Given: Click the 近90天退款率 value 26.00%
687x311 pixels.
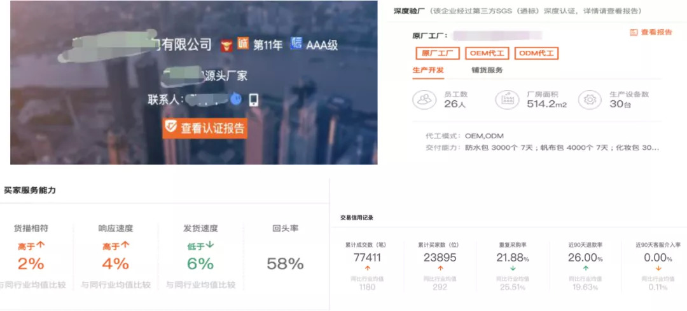Looking at the screenshot, I should [585, 257].
